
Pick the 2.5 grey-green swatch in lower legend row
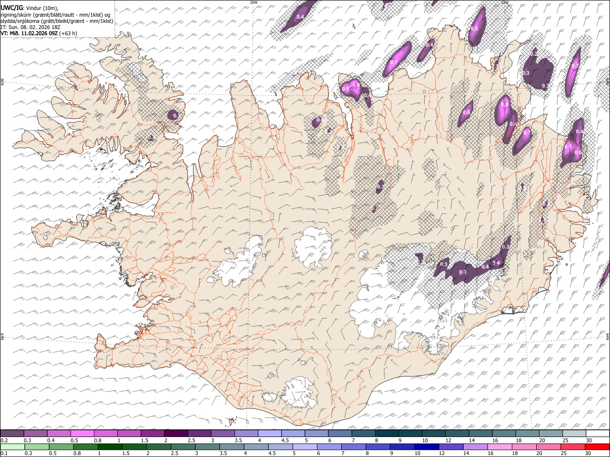pos(183,447)
